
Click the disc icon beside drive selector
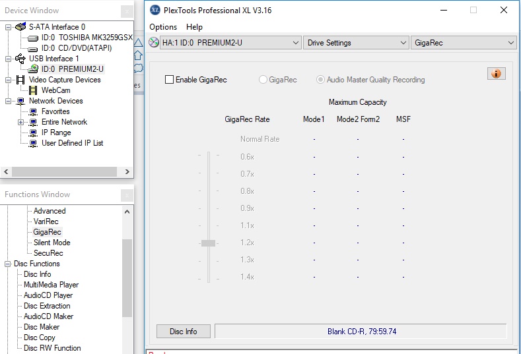[153, 42]
